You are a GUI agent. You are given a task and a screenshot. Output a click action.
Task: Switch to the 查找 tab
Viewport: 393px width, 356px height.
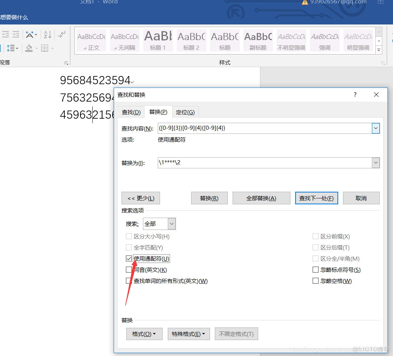[131, 112]
